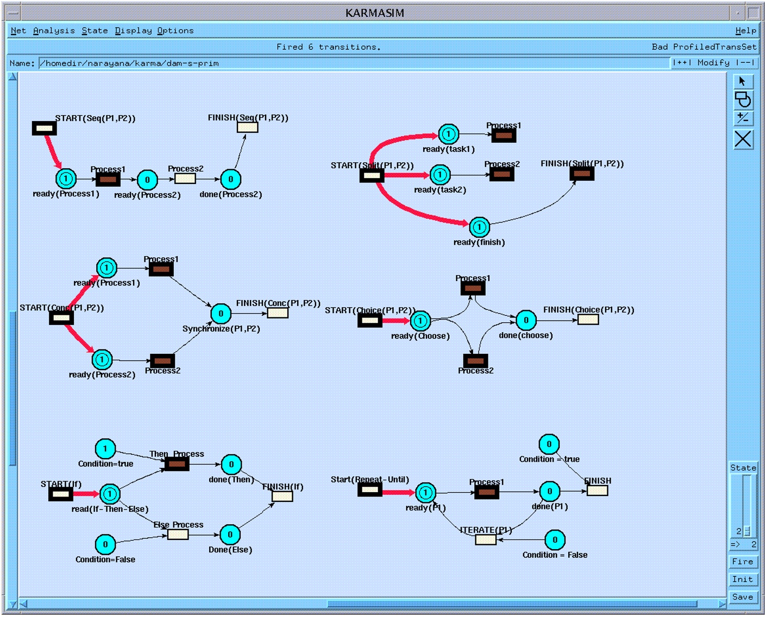This screenshot has width=767, height=617.
Task: Select the FINISH(Choice(P1,P2)) transition
Action: (588, 320)
